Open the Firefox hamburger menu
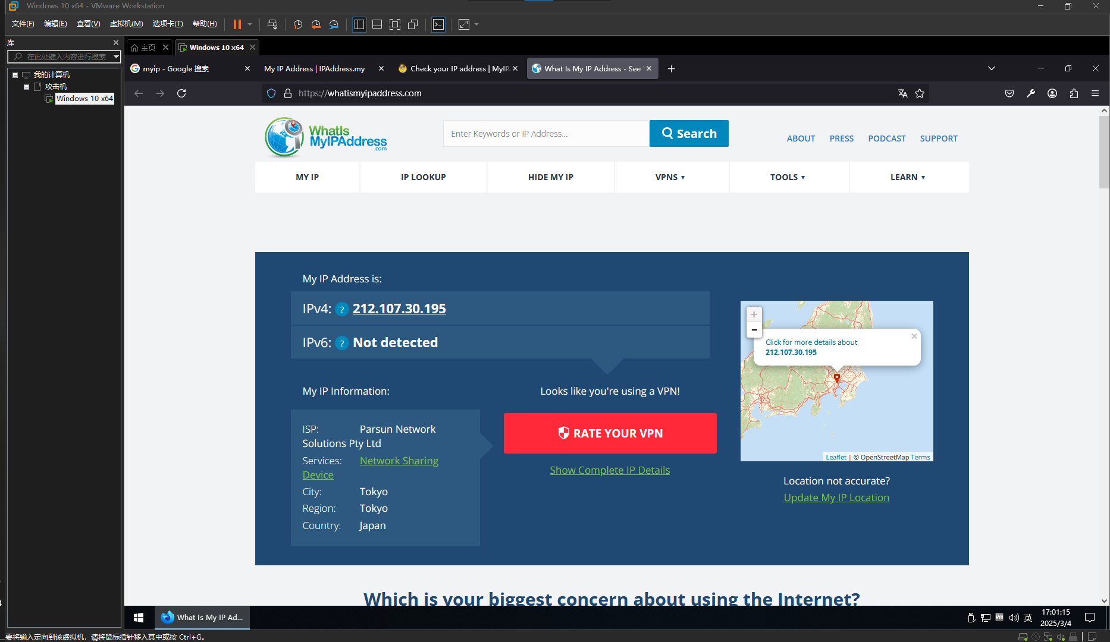 coord(1095,93)
